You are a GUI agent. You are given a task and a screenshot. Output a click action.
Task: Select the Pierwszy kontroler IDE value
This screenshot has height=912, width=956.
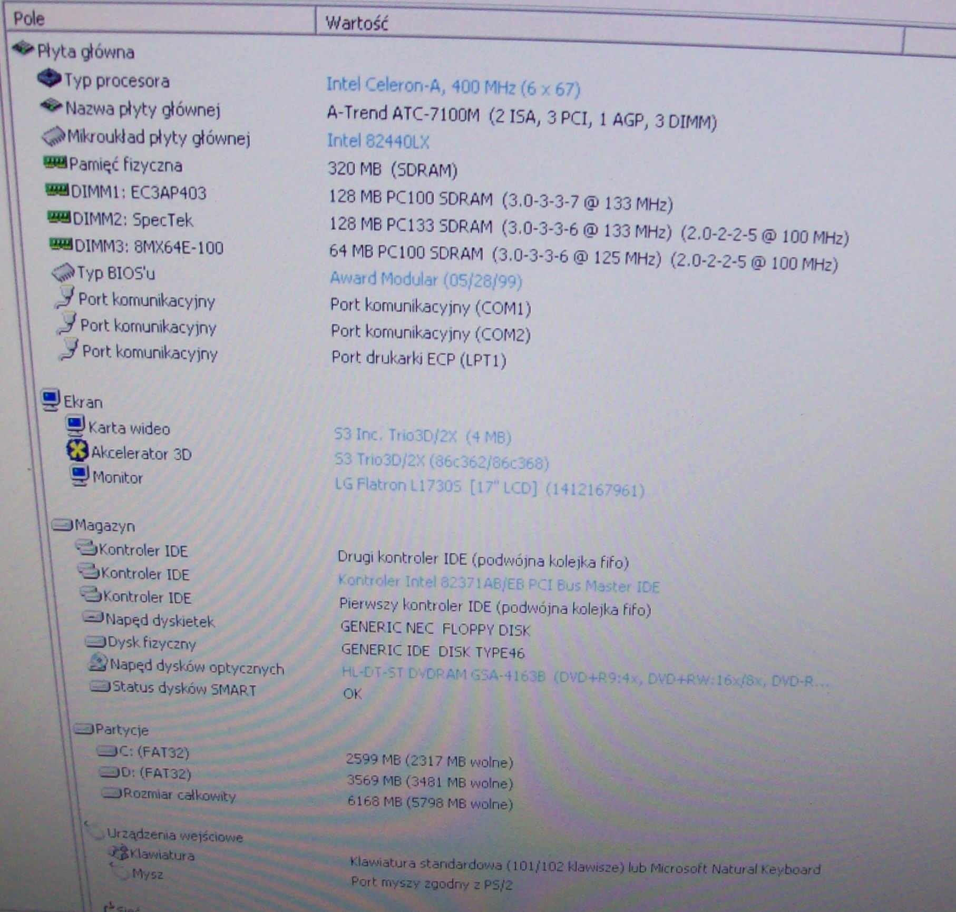(495, 607)
